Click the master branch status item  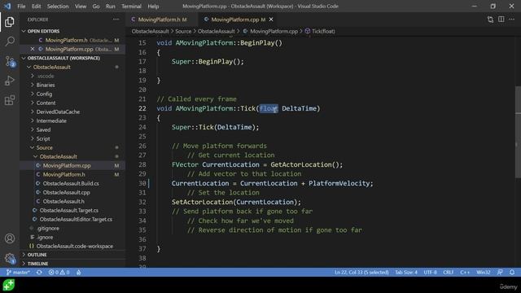(18, 273)
